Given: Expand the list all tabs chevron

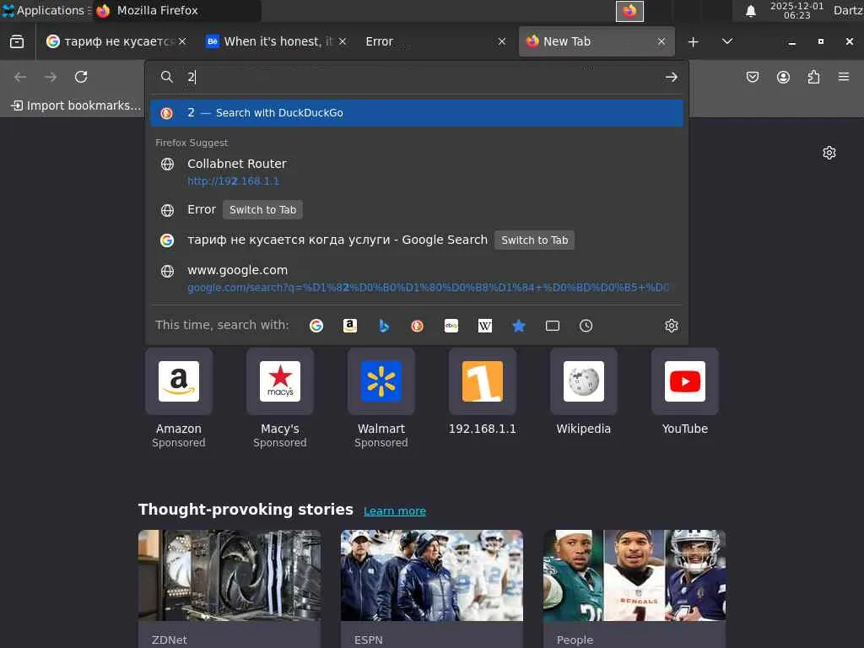Looking at the screenshot, I should 727,41.
